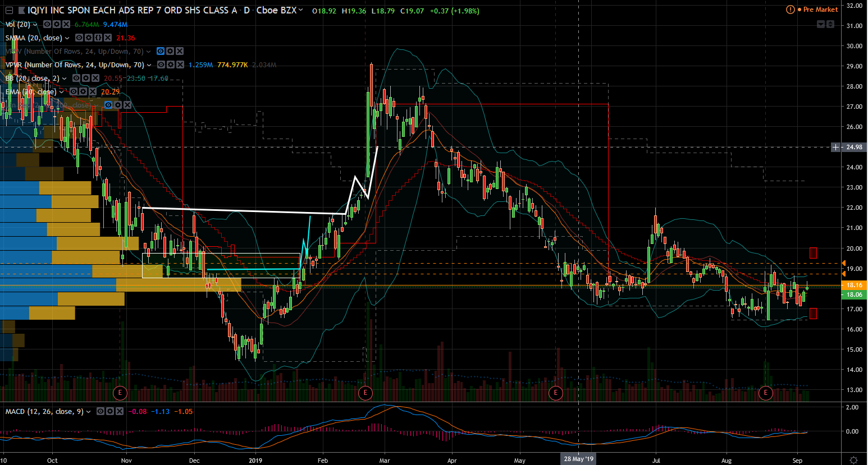
Task: Show the hidden VPSV indicator
Action: [x=161, y=52]
